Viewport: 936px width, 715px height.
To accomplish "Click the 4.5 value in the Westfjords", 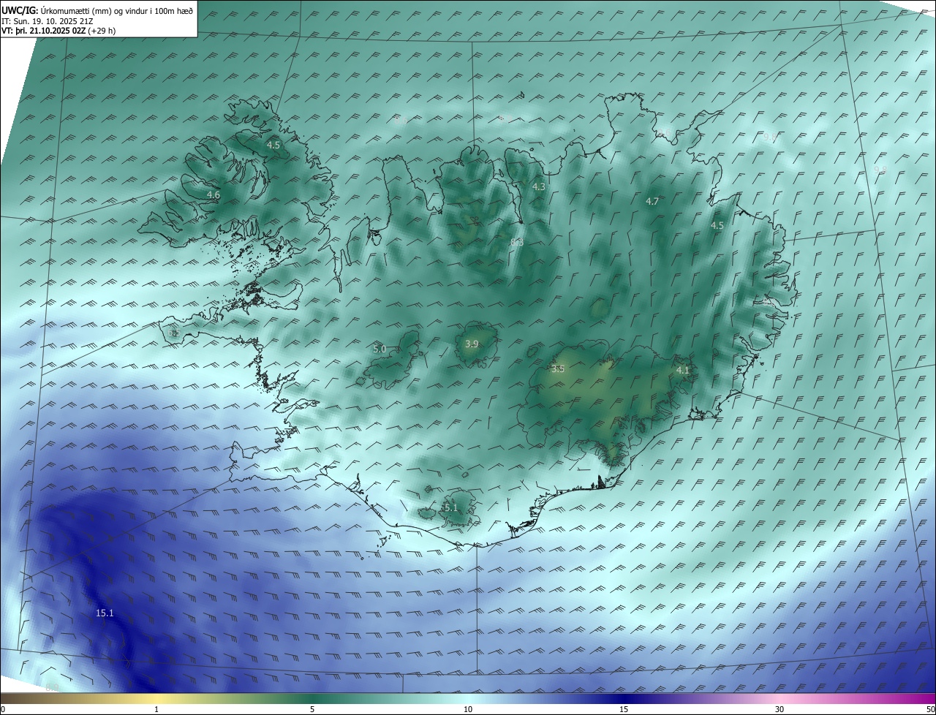I will [273, 145].
